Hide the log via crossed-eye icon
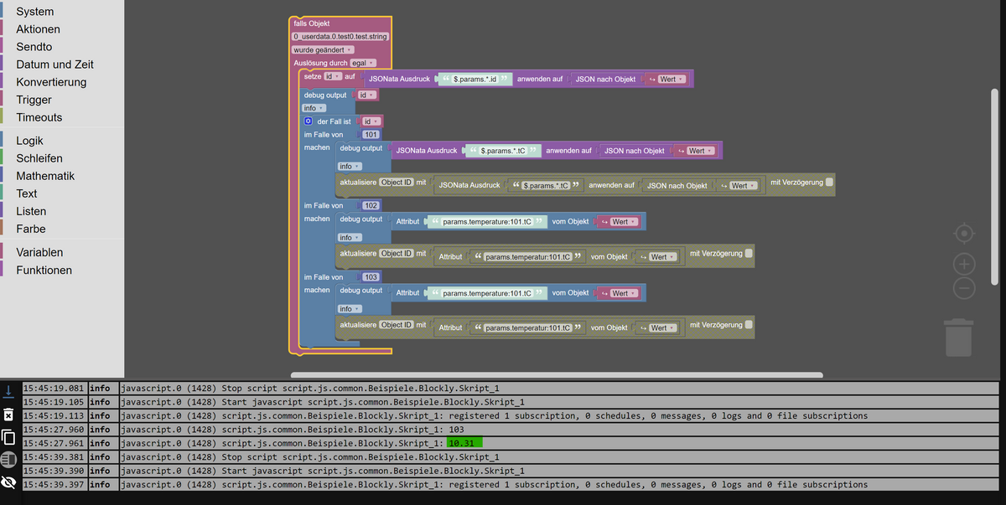This screenshot has width=1006, height=505. pyautogui.click(x=8, y=482)
